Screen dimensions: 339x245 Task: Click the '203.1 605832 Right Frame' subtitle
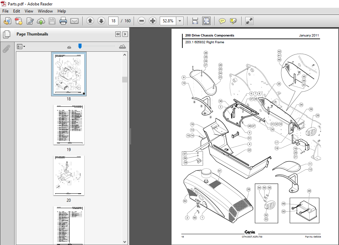pos(205,42)
